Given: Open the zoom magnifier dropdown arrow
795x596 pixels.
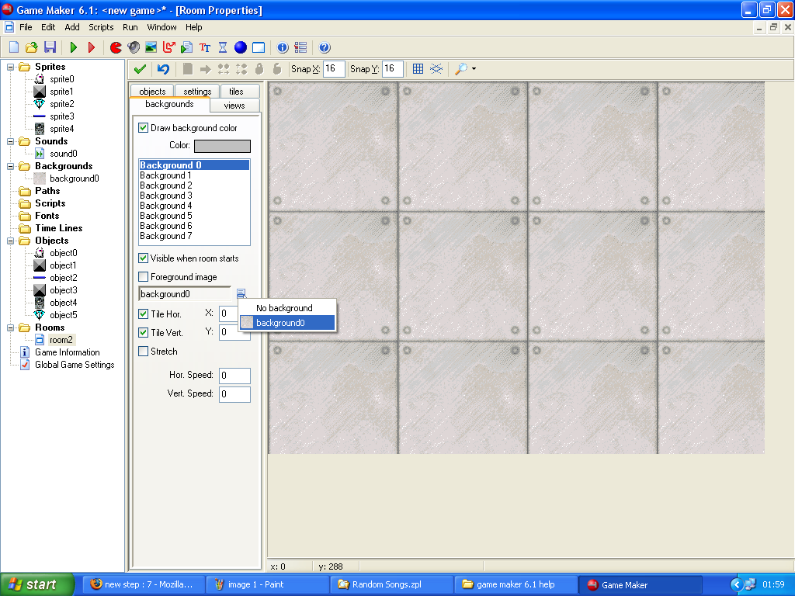Looking at the screenshot, I should click(474, 69).
